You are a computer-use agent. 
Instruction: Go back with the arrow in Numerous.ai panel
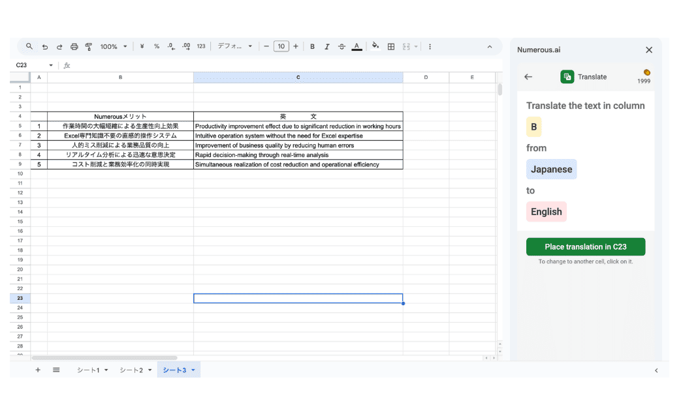click(x=528, y=77)
